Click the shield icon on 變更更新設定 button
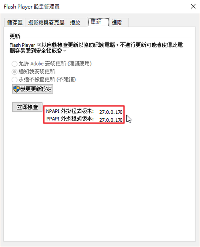Viewport: 200px width, 247px height. tap(16, 89)
